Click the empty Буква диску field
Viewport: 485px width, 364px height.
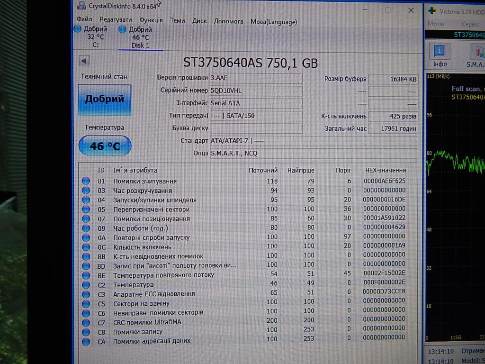click(256, 128)
